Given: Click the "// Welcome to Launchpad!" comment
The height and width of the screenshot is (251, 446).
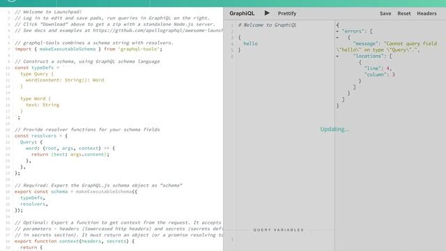Looking at the screenshot, I should [x=48, y=12].
